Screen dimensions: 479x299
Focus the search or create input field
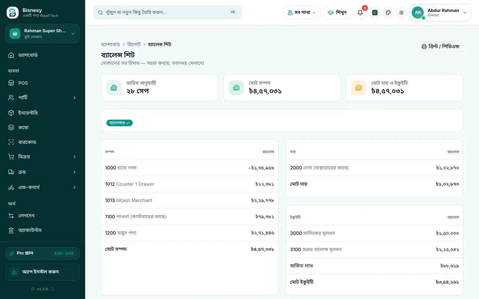coord(168,12)
